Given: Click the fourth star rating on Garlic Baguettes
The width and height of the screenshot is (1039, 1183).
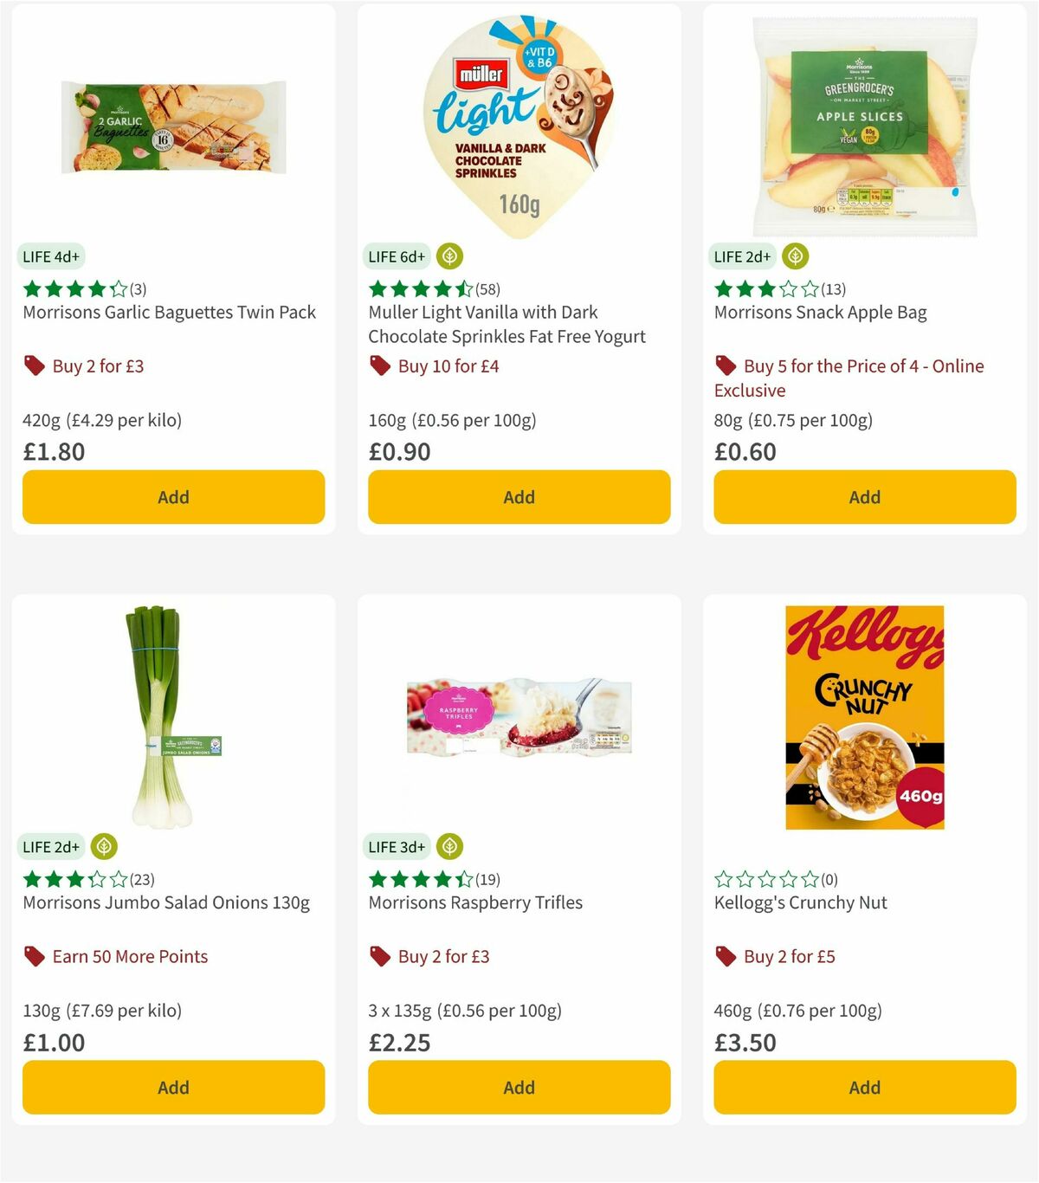Looking at the screenshot, I should 98,289.
